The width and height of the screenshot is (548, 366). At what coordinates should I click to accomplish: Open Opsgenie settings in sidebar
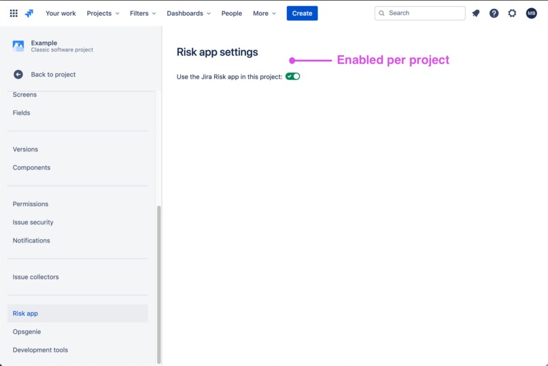[x=27, y=332]
